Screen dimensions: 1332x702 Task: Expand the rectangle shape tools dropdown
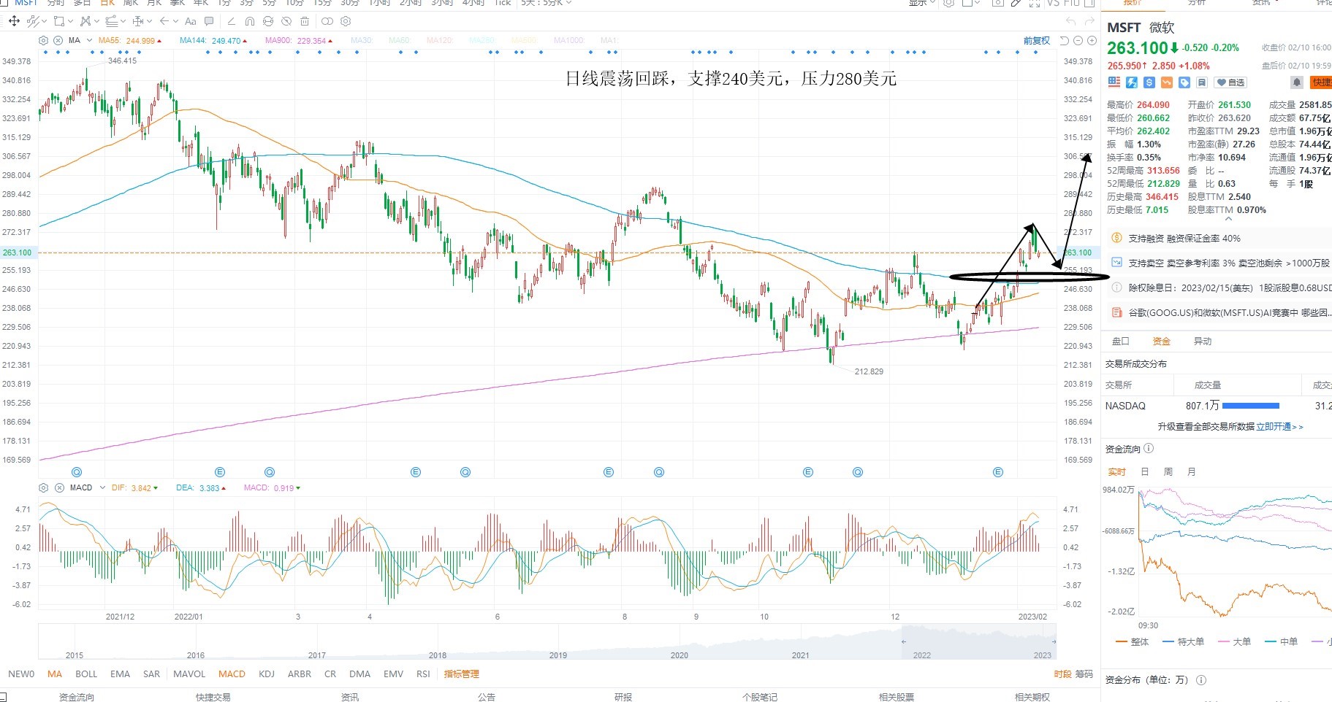[x=71, y=21]
